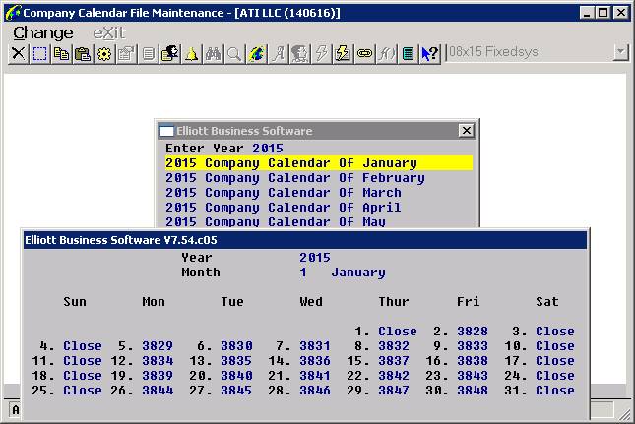Viewport: 635px width, 424px height.
Task: Click the grayed script letter A icon
Action: [x=279, y=53]
